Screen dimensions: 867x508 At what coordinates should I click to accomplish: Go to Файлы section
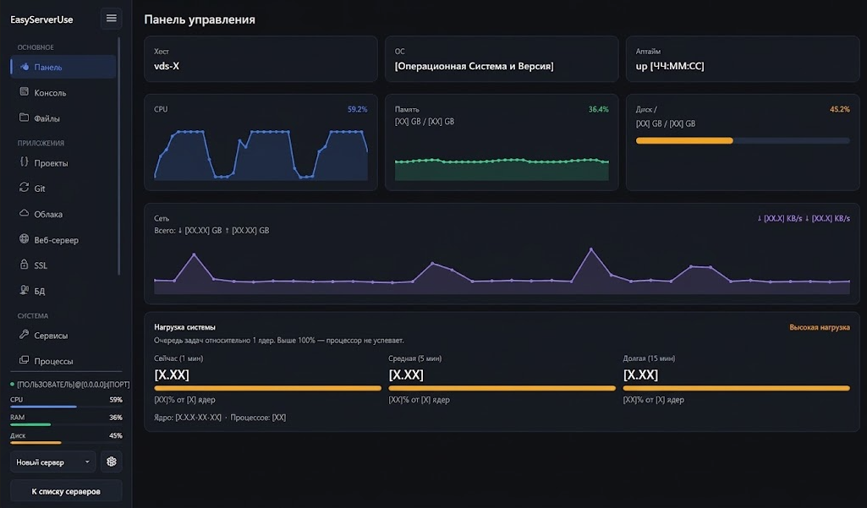63,117
